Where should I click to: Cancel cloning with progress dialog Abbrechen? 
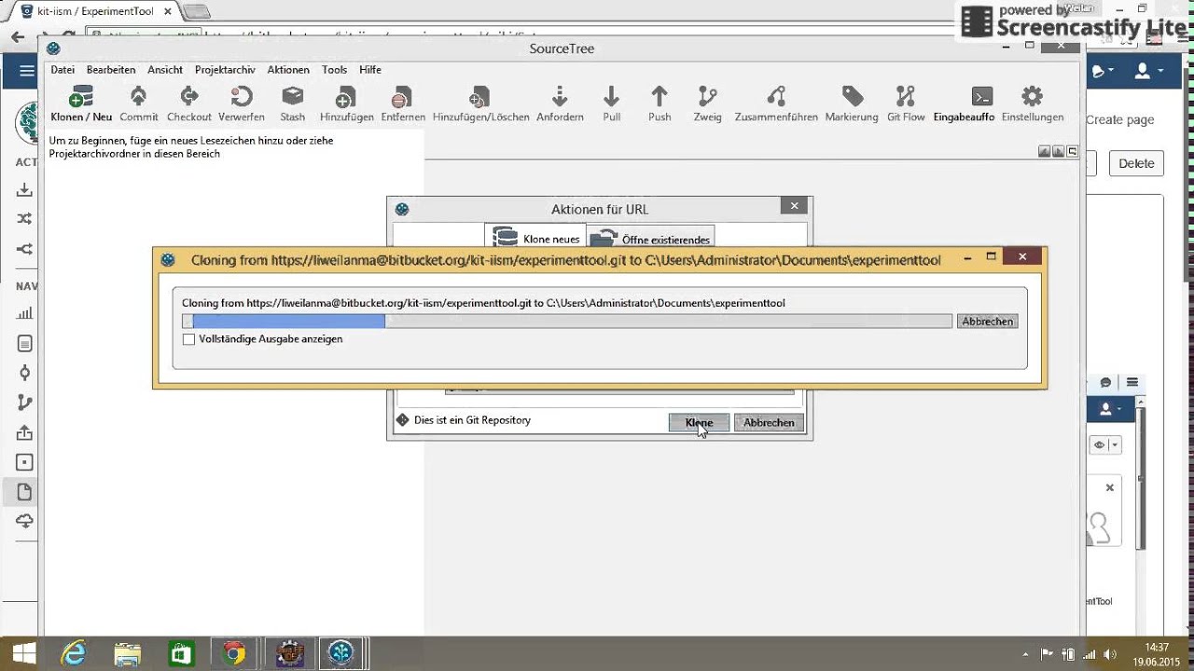(x=987, y=322)
